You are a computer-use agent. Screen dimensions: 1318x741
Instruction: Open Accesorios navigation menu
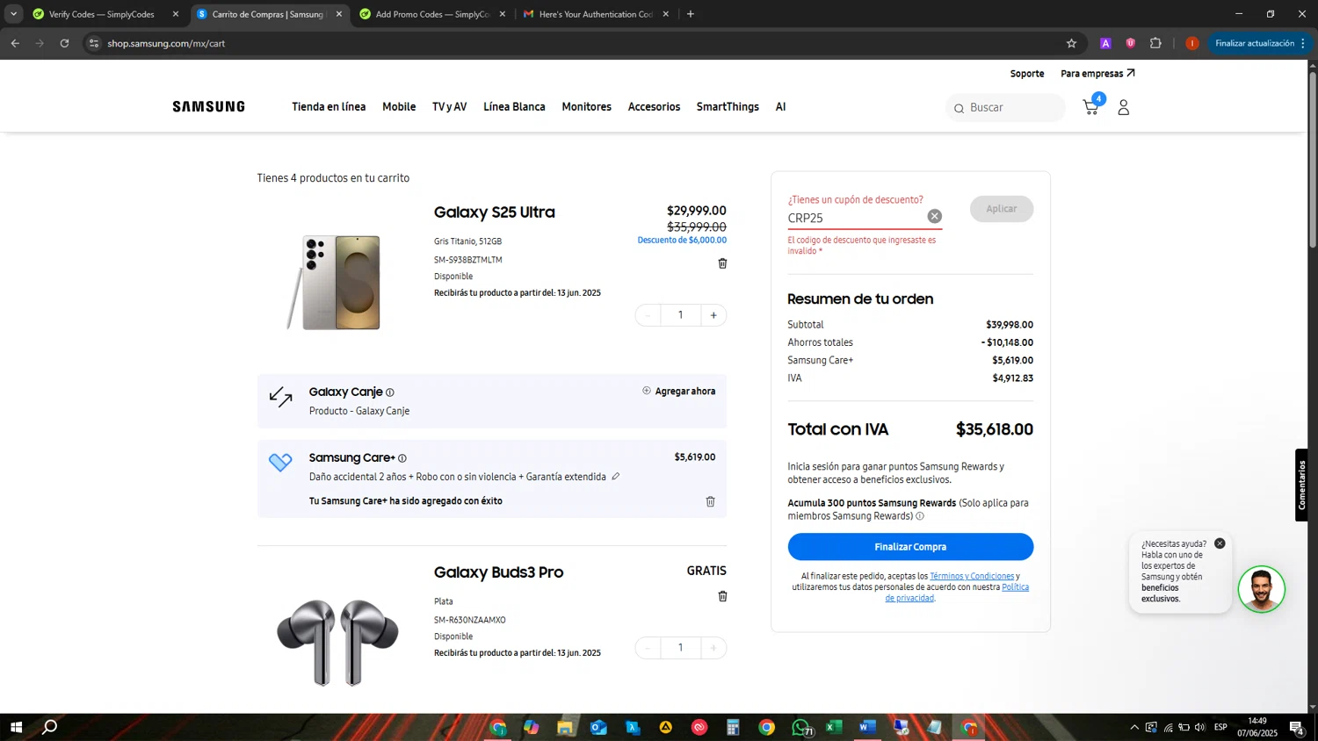click(x=654, y=106)
